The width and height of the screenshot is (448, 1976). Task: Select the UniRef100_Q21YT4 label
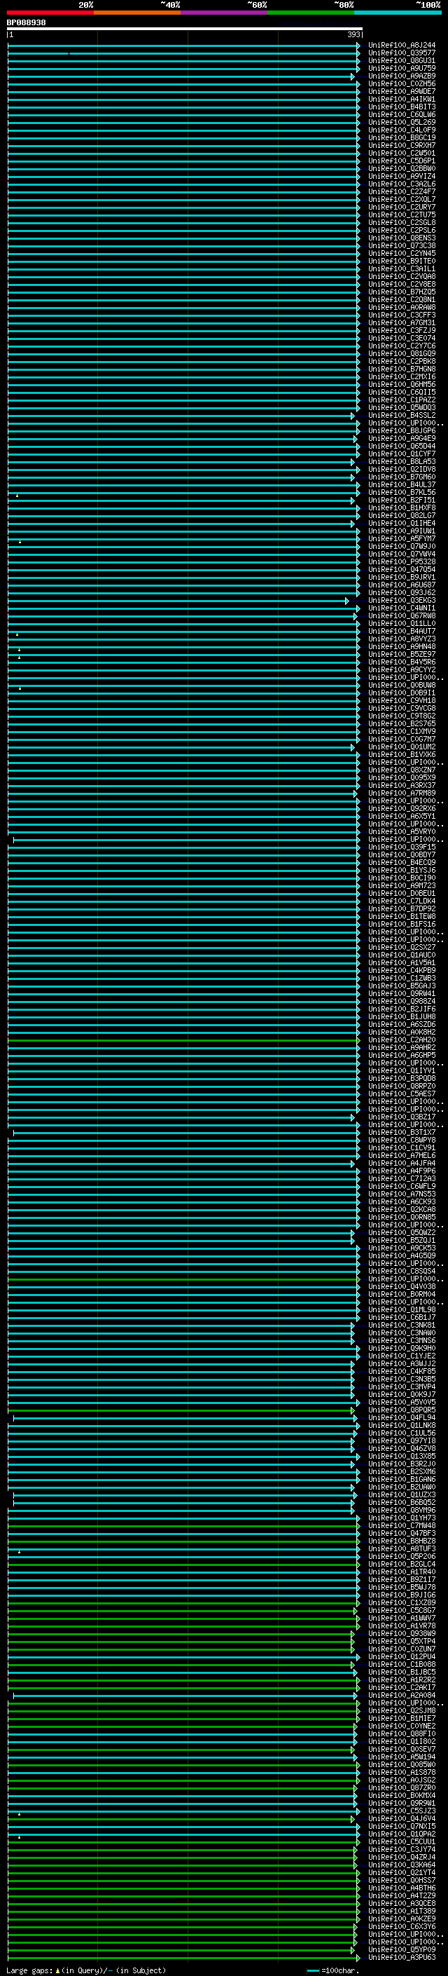(x=402, y=1872)
